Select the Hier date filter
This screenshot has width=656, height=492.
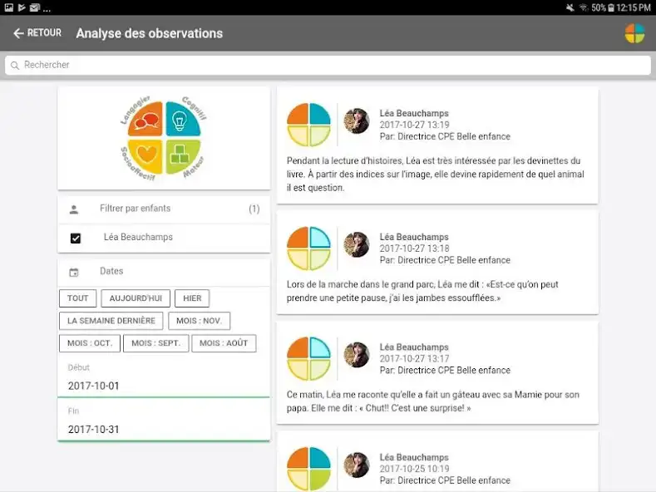tap(192, 298)
